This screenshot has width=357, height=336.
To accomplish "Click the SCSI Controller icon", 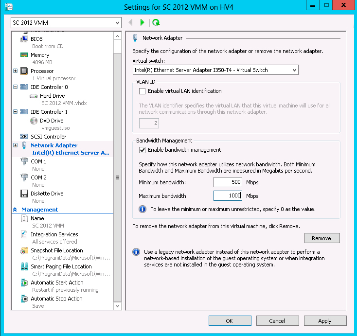I will 24,137.
